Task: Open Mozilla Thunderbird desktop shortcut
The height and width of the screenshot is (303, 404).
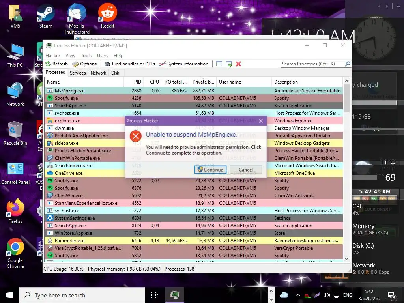Action: tap(77, 19)
